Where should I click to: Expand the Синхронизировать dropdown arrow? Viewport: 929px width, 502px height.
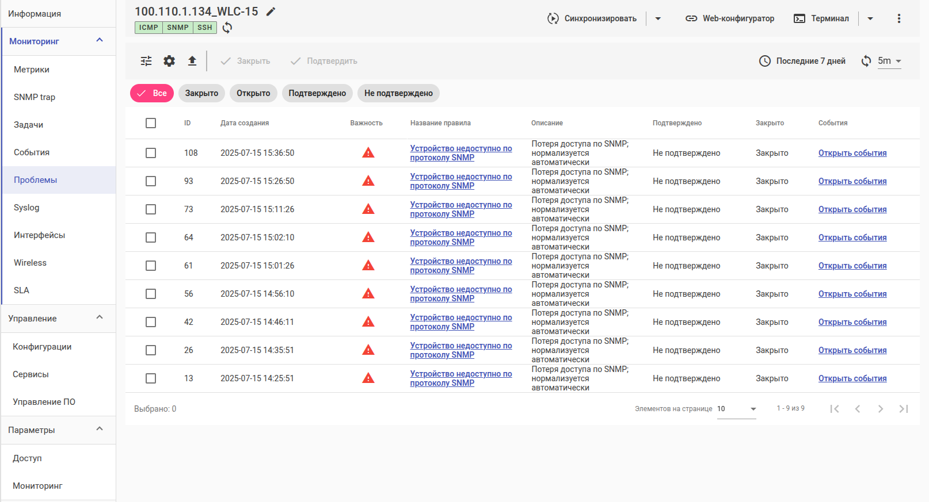pos(658,18)
